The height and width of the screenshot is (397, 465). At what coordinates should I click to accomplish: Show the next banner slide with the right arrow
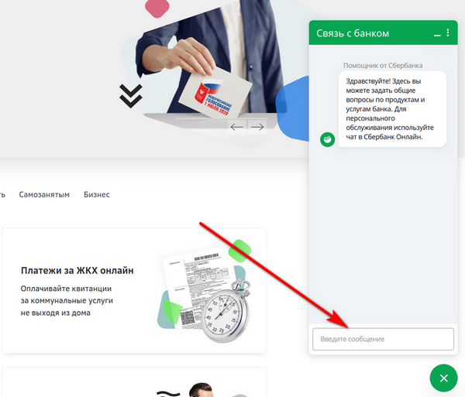click(257, 127)
